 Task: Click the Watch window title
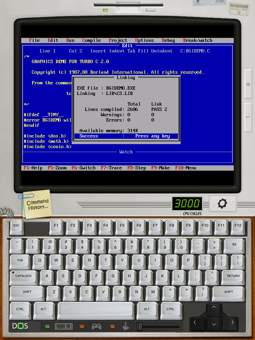[x=126, y=152]
